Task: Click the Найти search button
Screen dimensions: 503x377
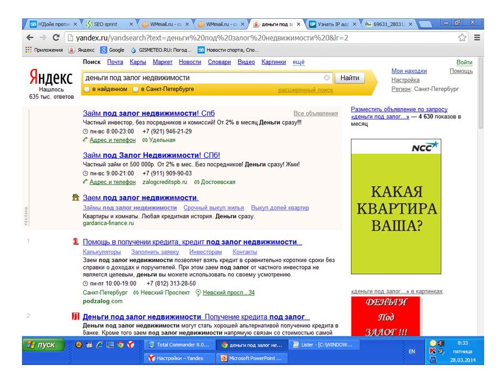Action: pyautogui.click(x=349, y=77)
